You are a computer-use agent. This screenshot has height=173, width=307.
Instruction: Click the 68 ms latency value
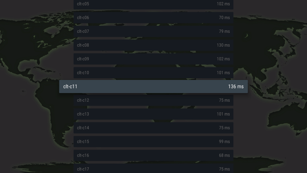coord(224,155)
